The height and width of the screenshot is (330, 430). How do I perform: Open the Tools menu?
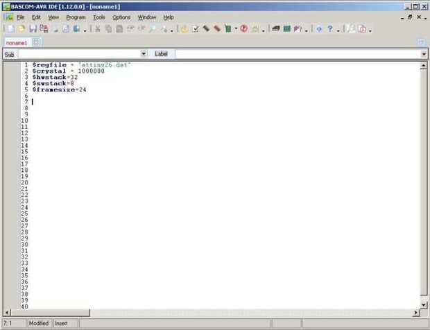[x=99, y=17]
